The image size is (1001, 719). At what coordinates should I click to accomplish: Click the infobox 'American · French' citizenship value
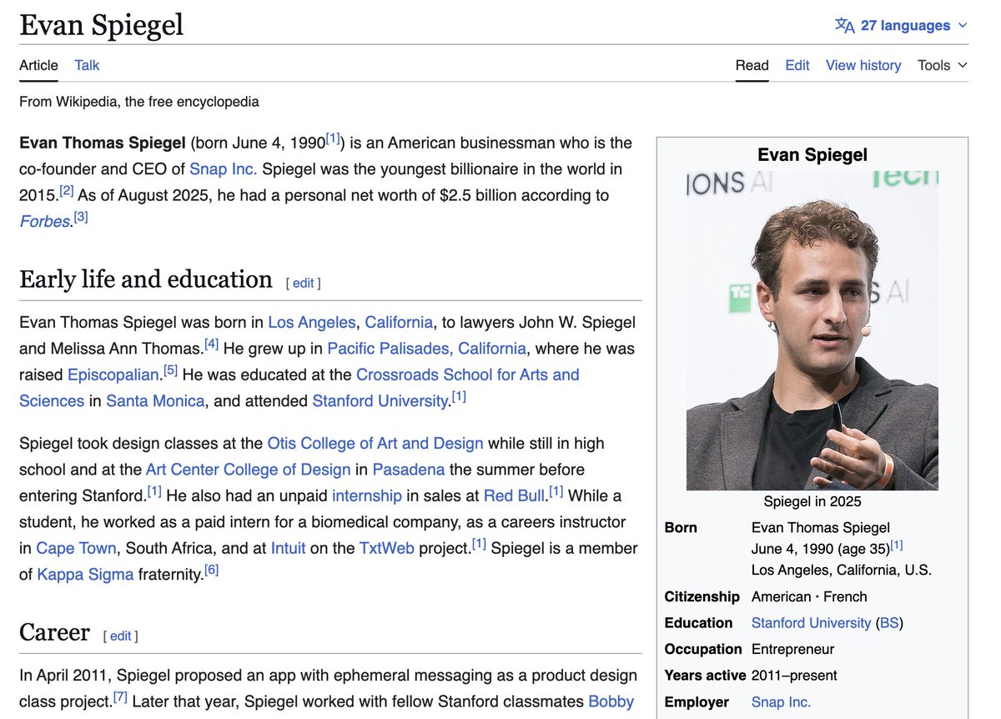pyautogui.click(x=809, y=596)
